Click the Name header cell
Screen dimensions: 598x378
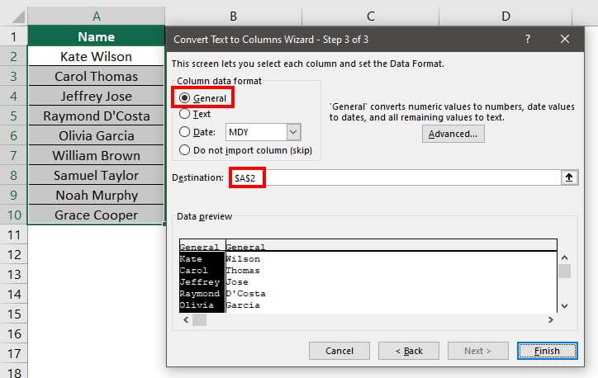pyautogui.click(x=97, y=36)
